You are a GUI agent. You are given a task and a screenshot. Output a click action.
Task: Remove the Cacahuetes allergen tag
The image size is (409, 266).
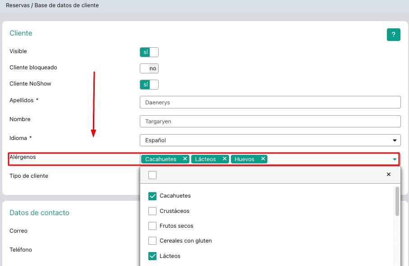(185, 158)
